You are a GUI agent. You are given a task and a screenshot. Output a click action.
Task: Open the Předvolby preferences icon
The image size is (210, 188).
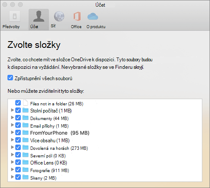point(15,16)
